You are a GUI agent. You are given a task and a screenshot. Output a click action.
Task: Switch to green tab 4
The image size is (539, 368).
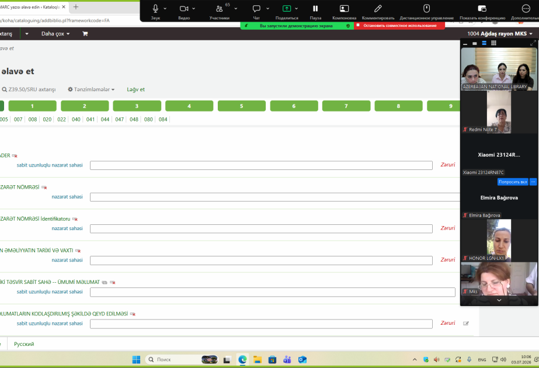(189, 106)
